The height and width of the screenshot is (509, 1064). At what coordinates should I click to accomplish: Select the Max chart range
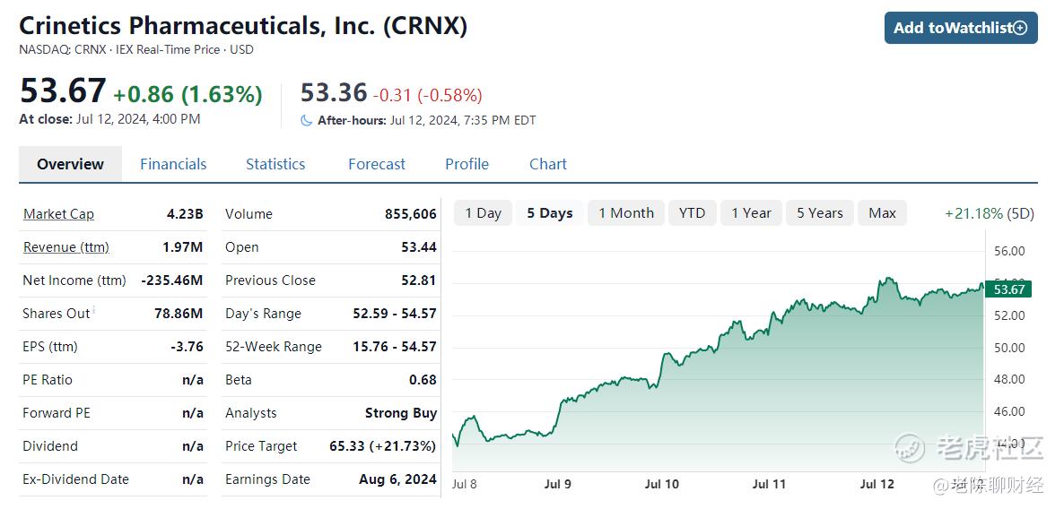[x=882, y=212]
